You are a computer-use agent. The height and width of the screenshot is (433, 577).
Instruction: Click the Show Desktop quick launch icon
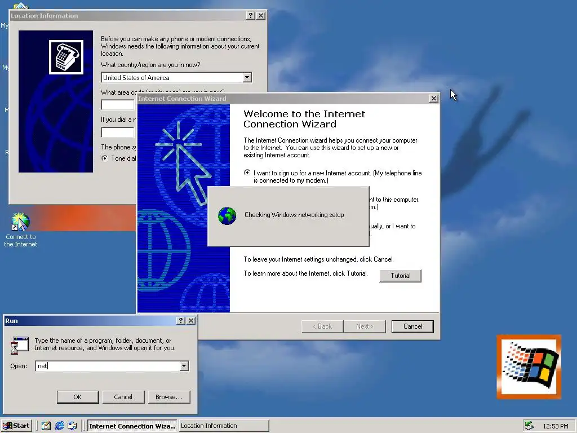pos(46,426)
